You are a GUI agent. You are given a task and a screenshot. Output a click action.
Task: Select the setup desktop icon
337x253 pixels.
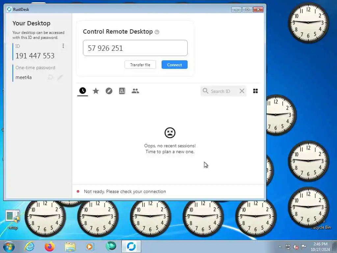point(13,219)
